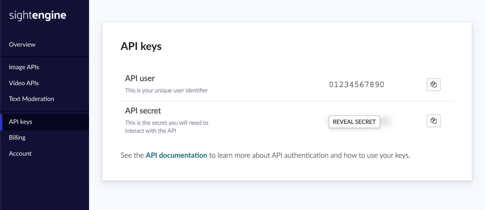This screenshot has width=485, height=210.
Task: Copy the API user identifier
Action: 433,85
